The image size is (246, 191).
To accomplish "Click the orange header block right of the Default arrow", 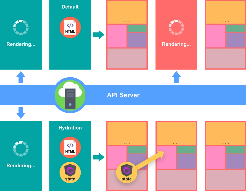I will point(127,12).
